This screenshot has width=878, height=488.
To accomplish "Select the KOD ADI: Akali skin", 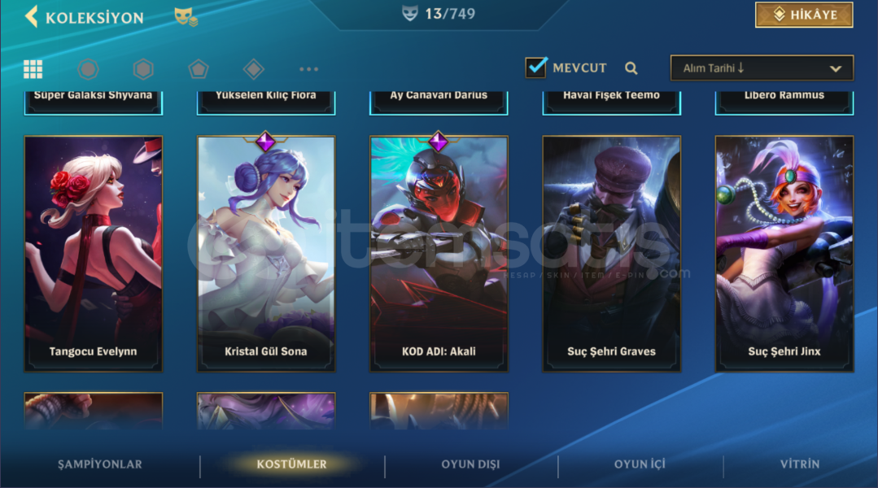I will (x=439, y=254).
